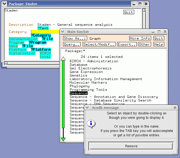Open the Query menu
The height and width of the screenshot is (158, 180).
(x=72, y=44)
